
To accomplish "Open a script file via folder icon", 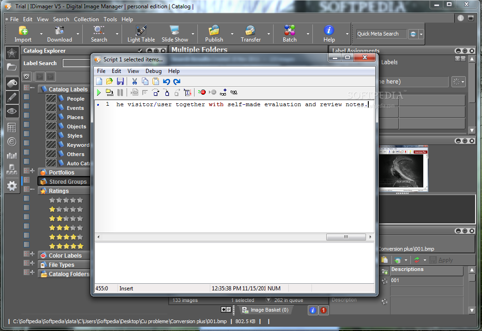I will (x=110, y=81).
